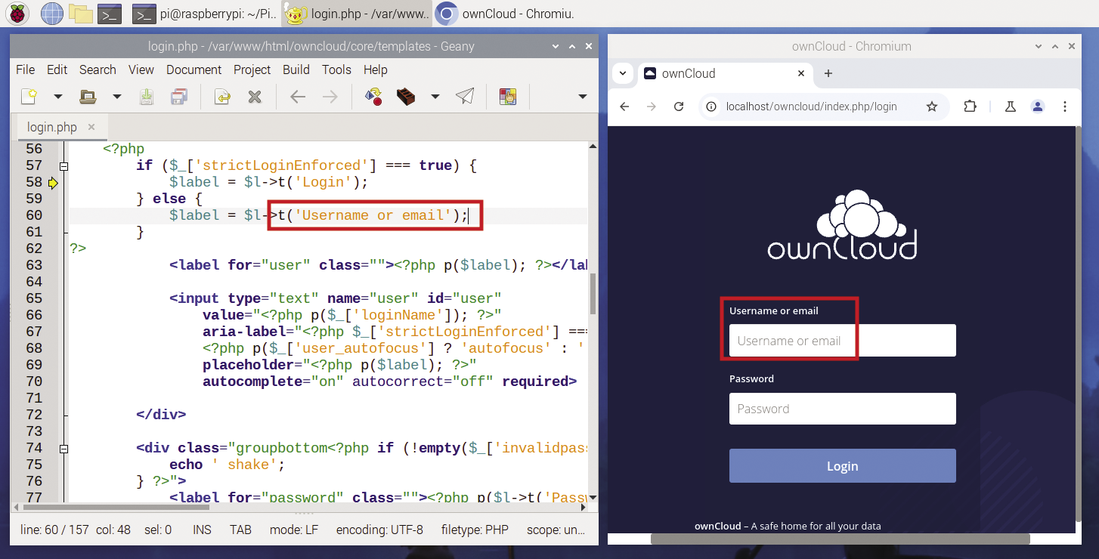Close the current file with toolbar X
1099x559 pixels.
(255, 96)
